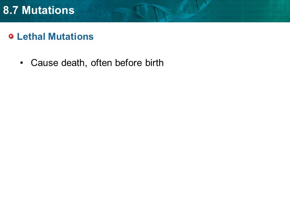Select the word birth in the bullet
Image resolution: width=290 pixels, height=217 pixels.
[x=154, y=63]
